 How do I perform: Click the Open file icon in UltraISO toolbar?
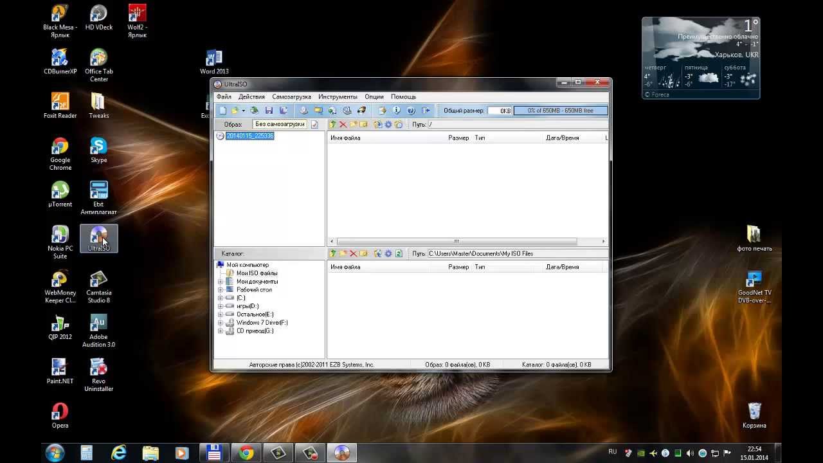235,111
